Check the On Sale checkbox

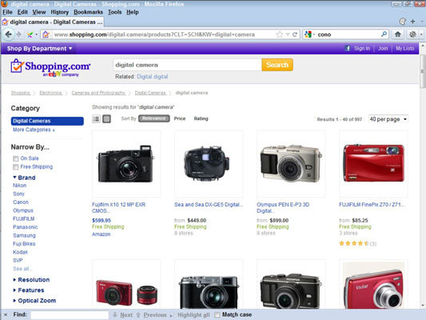[16, 158]
